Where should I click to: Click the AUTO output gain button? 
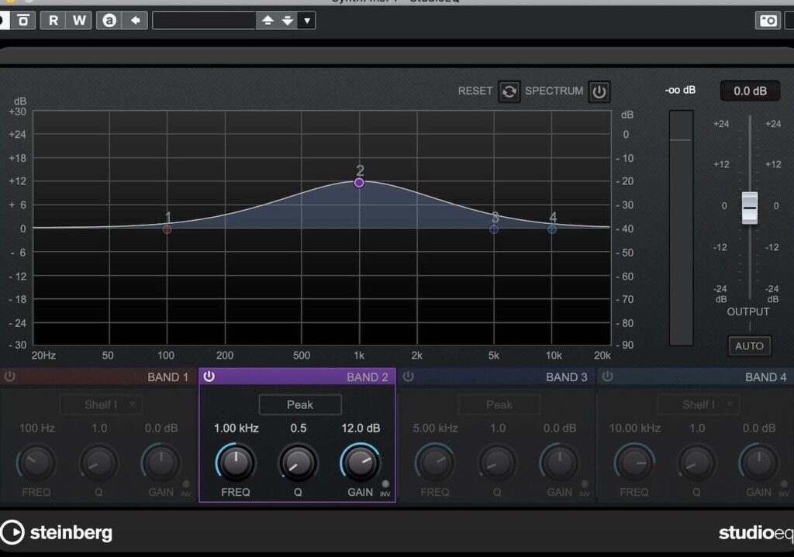tap(750, 346)
